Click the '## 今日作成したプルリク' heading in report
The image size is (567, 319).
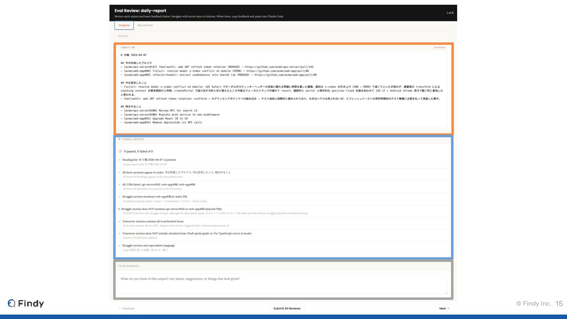(x=136, y=63)
